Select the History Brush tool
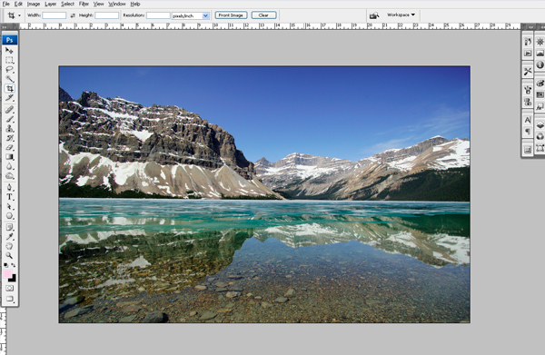This screenshot has width=545, height=355. point(9,138)
